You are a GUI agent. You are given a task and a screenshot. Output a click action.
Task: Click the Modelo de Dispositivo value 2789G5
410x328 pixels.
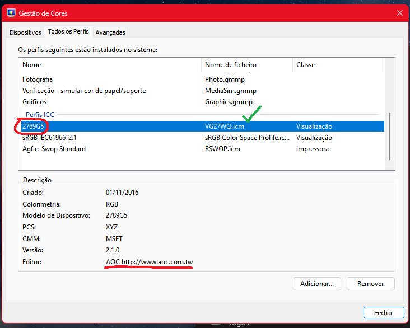point(117,215)
